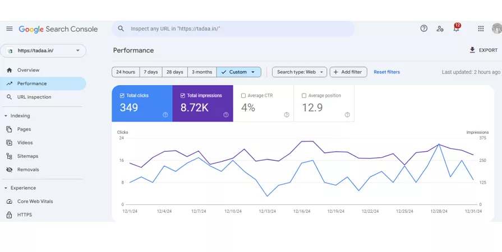Open URL inspection in sidebar
This screenshot has width=502, height=252.
[x=34, y=97]
